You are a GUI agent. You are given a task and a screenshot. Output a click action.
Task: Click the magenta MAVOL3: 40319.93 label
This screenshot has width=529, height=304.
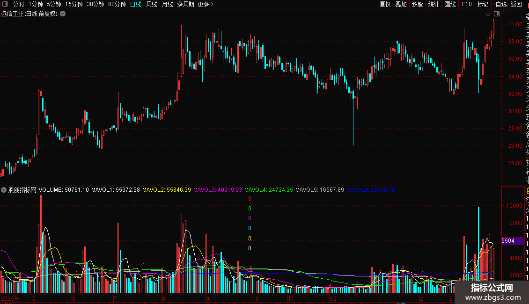click(218, 190)
